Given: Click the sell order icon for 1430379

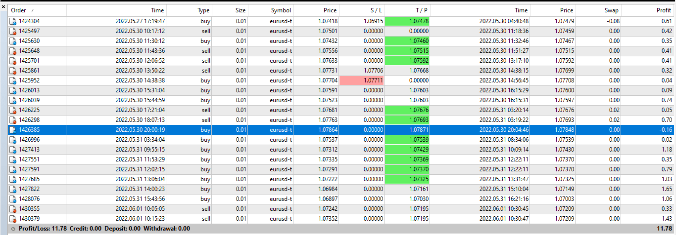Looking at the screenshot, I should (x=13, y=219).
